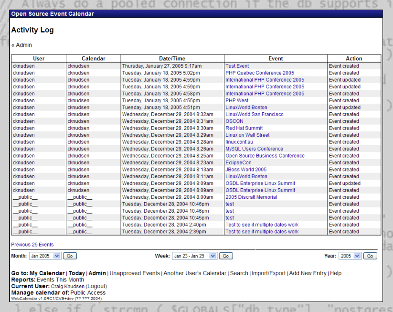The height and width of the screenshot is (312, 393).
Task: Go back via the « Admin link
Action: 21,45
